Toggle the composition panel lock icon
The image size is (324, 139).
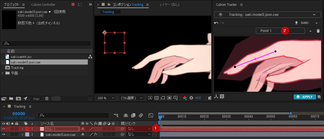tap(109, 5)
